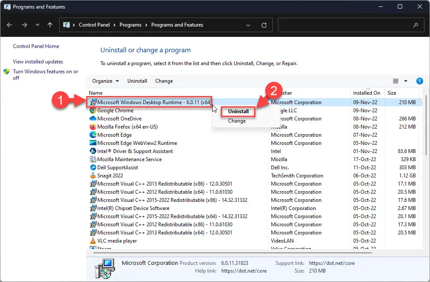Click Intel(R) Corporation publisher cell
The height and width of the screenshot is (282, 430).
[x=293, y=208]
